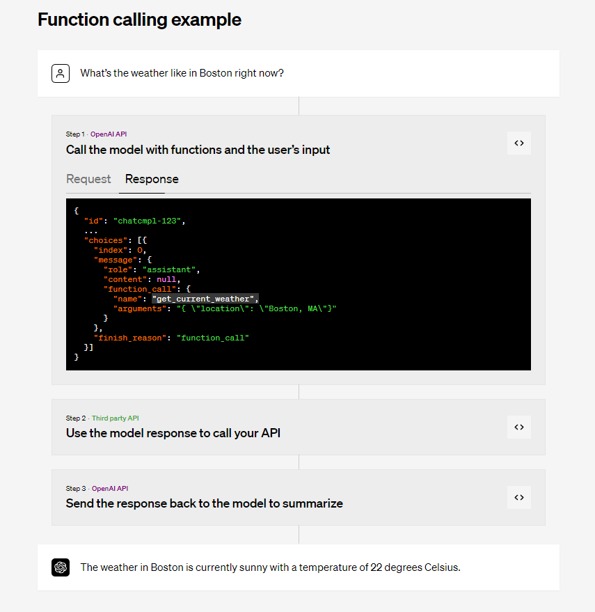This screenshot has height=612, width=595.
Task: Expand Step 3 code toggle icon
Action: 518,497
